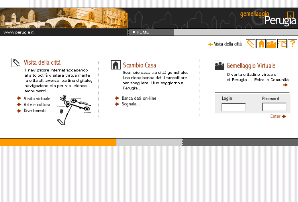The height and width of the screenshot is (202, 298).
Task: Open the Divertimenti link
Action: (x=35, y=111)
